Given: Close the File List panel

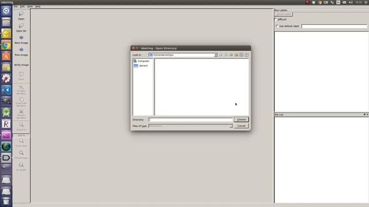Looking at the screenshot, I should coord(367,114).
